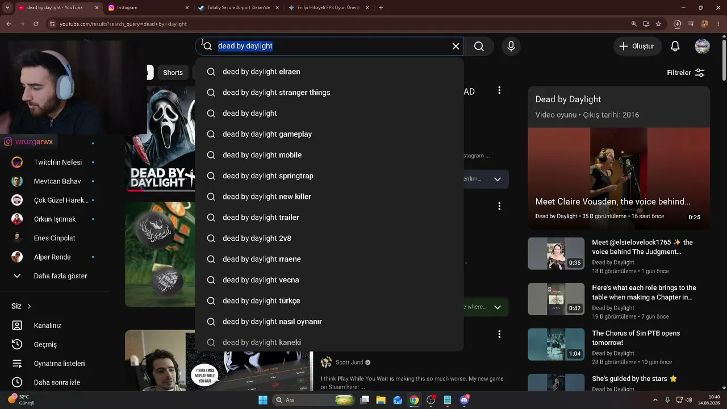Choose 'dead by daylight 2v8' suggestion
The height and width of the screenshot is (409, 727).
pos(329,238)
